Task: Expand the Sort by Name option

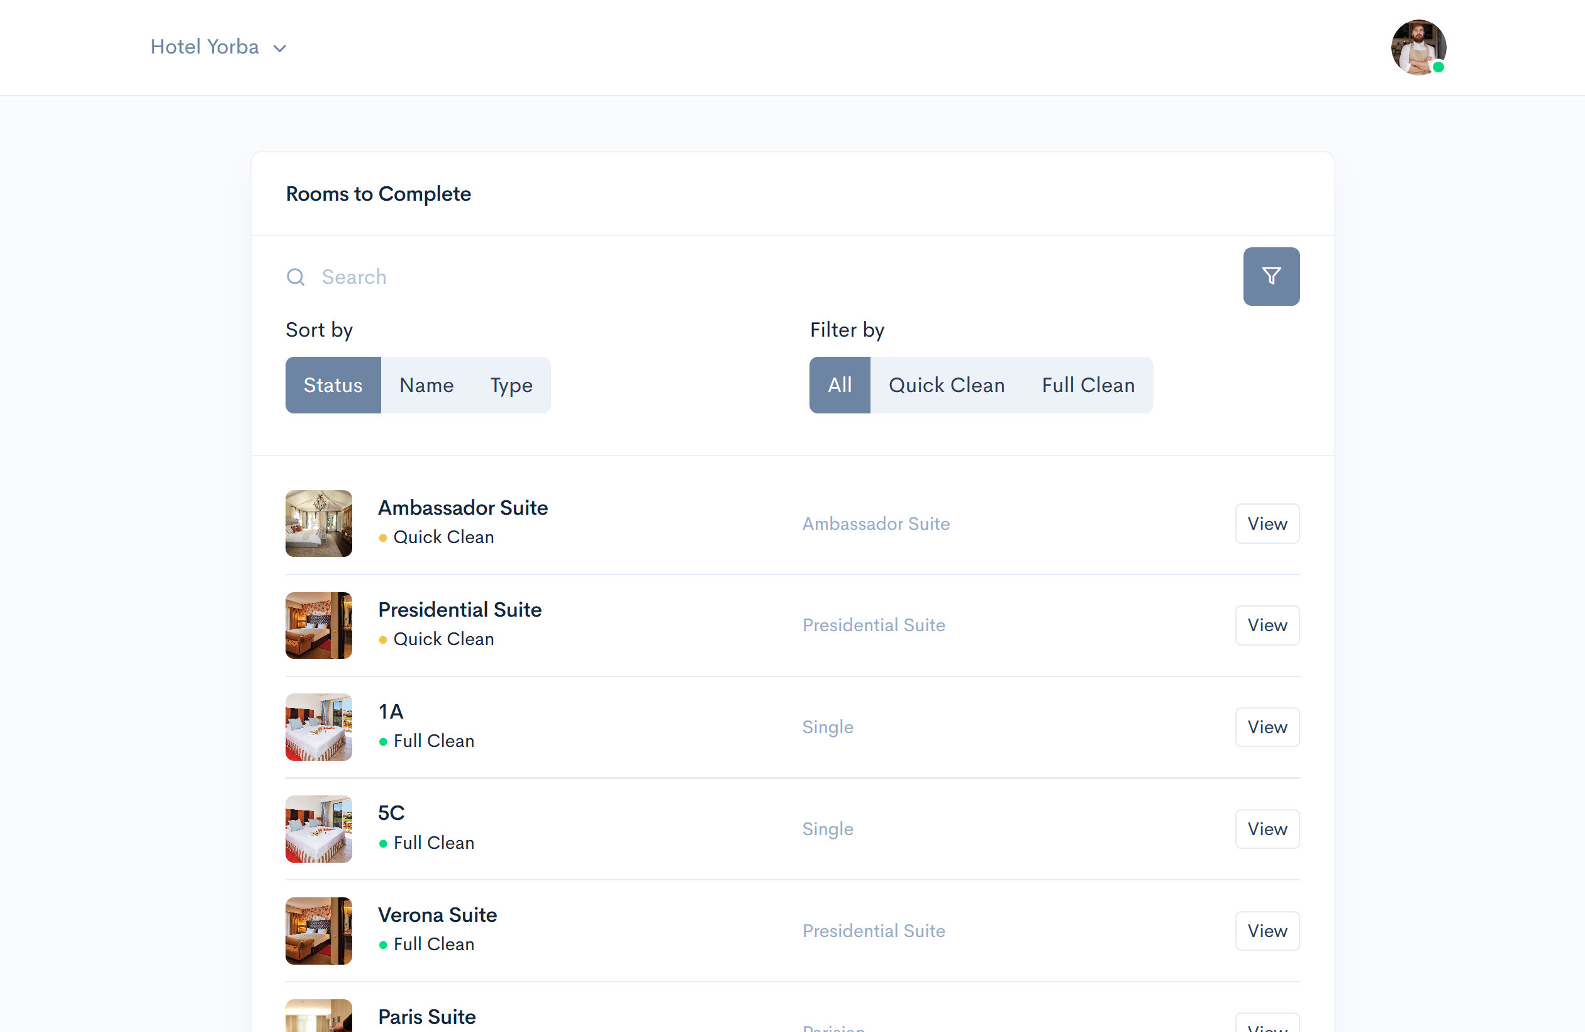Action: pyautogui.click(x=426, y=385)
